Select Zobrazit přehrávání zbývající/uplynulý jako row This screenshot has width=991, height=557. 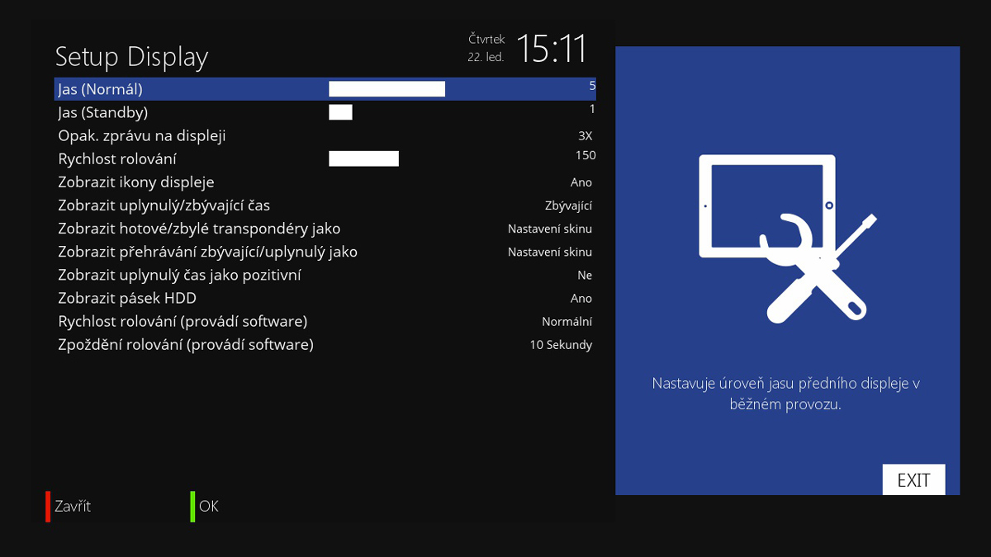tap(325, 251)
